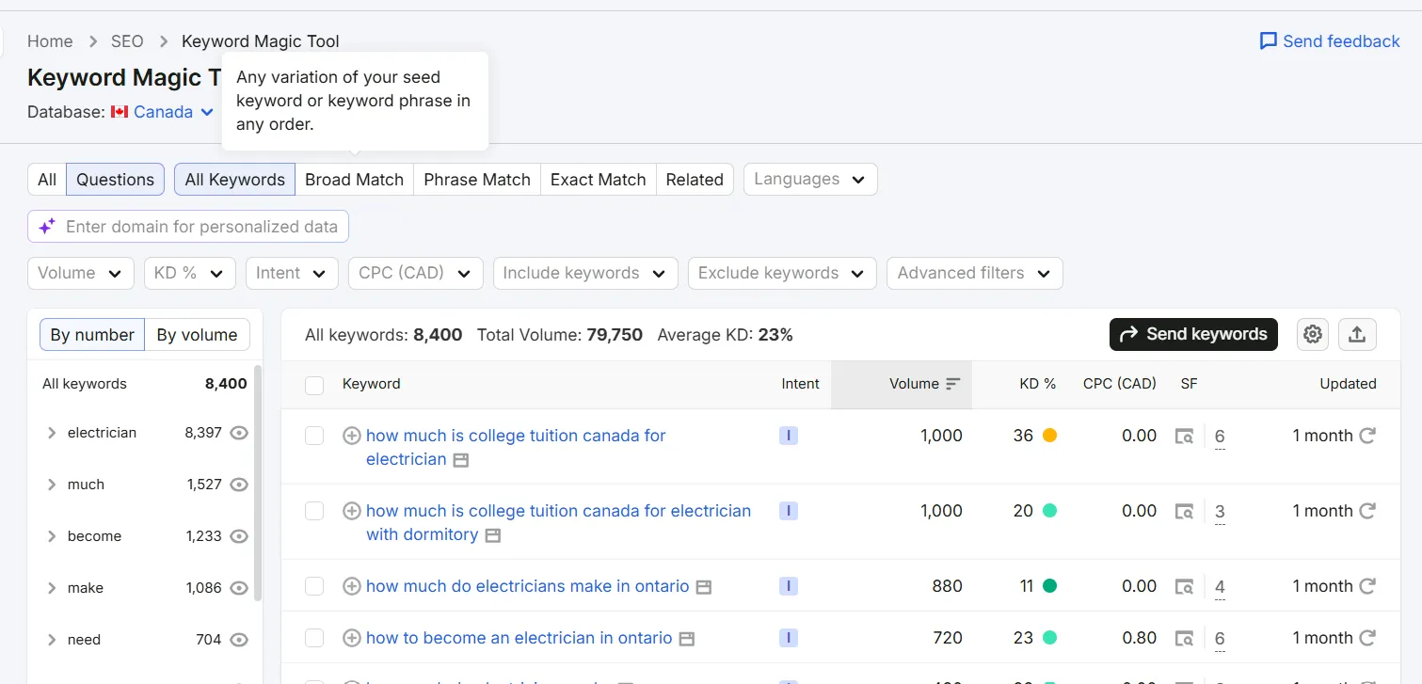This screenshot has width=1422, height=684.
Task: Open SERP view icon for ontario salary keyword
Action: pos(704,587)
